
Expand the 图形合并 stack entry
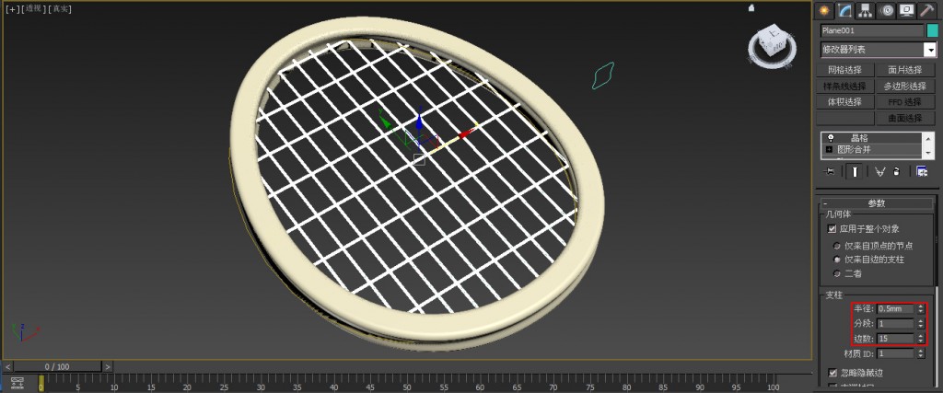830,149
